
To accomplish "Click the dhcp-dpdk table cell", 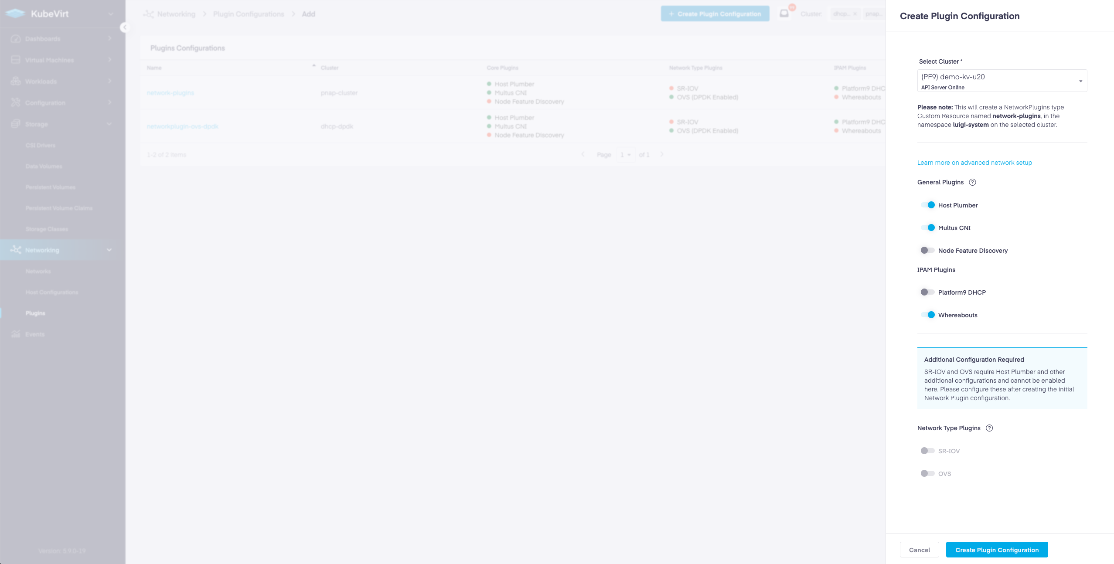I will (337, 126).
